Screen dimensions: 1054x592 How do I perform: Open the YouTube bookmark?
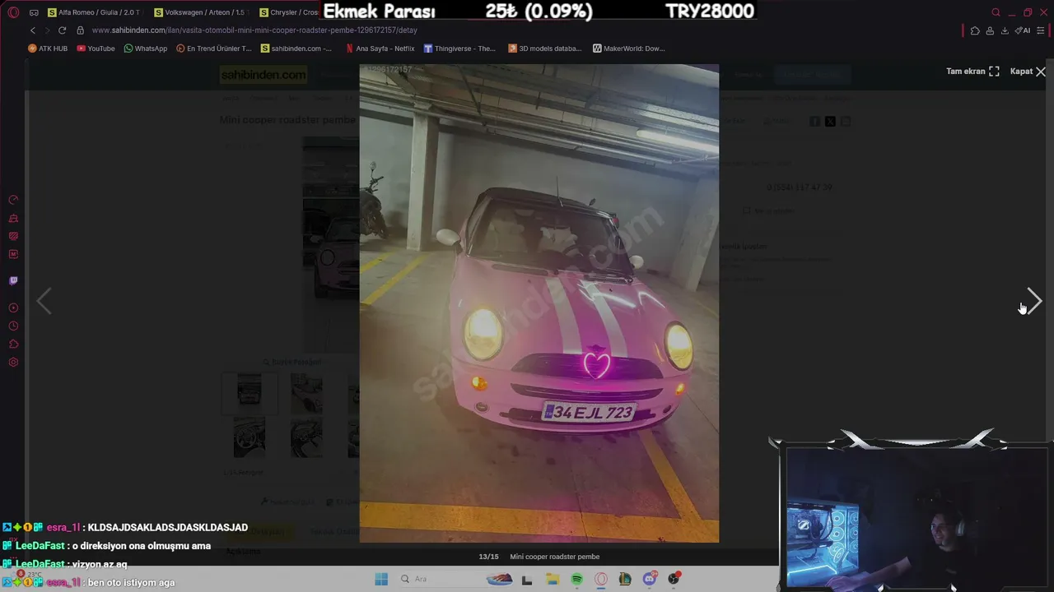point(96,49)
